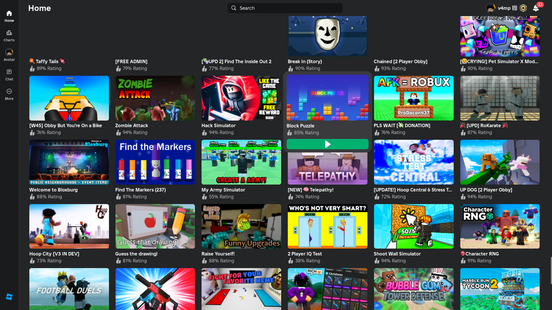
Task: Click the Robux hexagon icon
Action: (x=523, y=8)
